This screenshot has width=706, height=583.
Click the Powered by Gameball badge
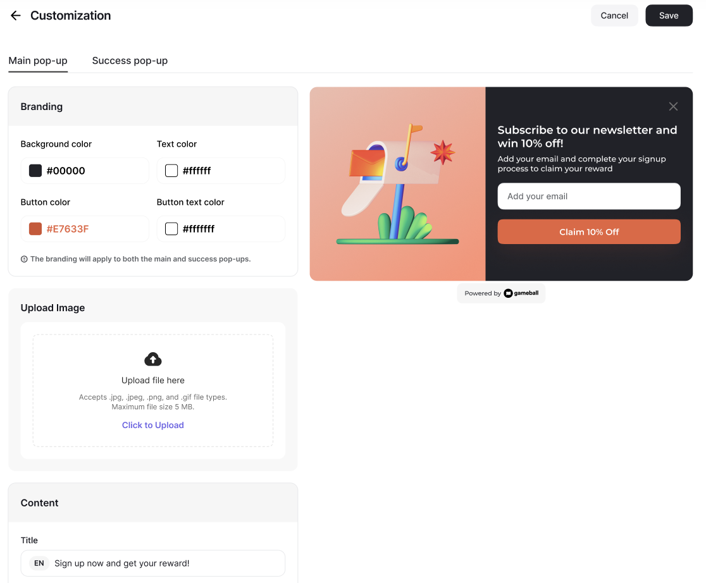point(501,293)
